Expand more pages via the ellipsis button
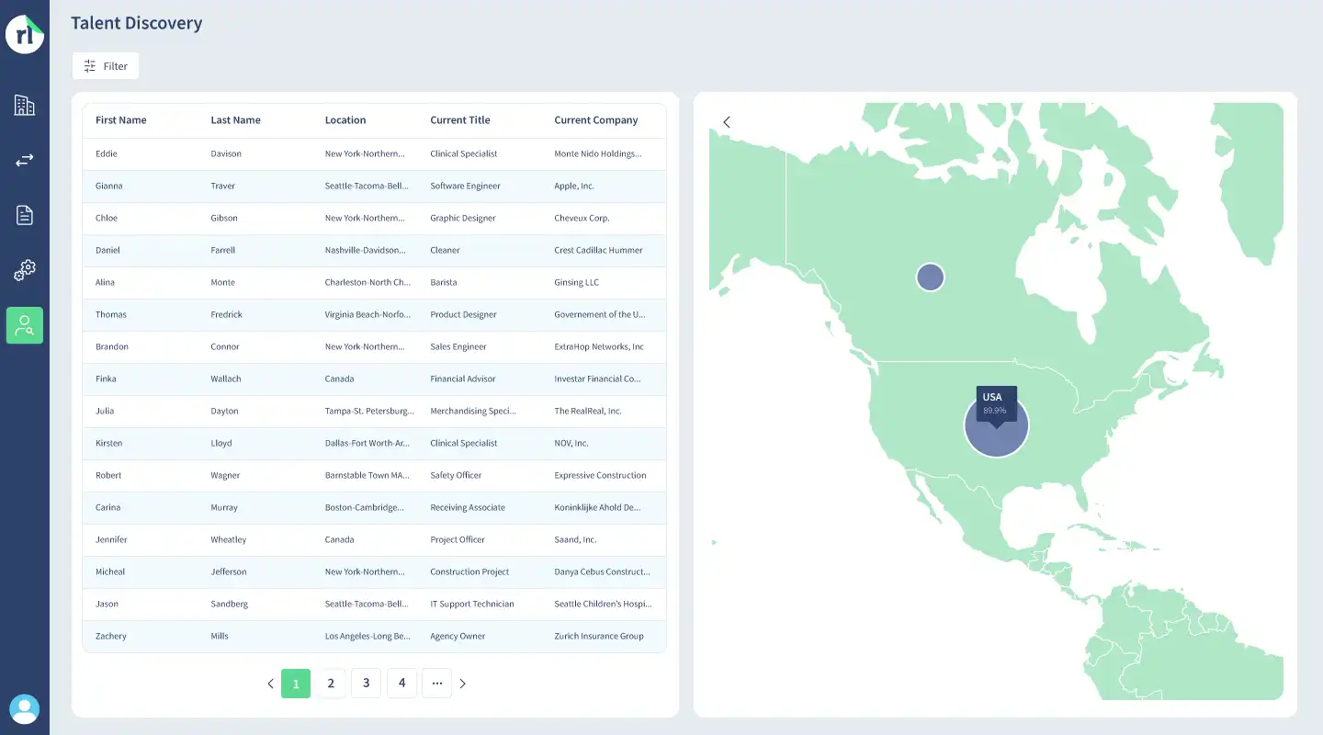Viewport: 1323px width, 735px height. pos(437,684)
